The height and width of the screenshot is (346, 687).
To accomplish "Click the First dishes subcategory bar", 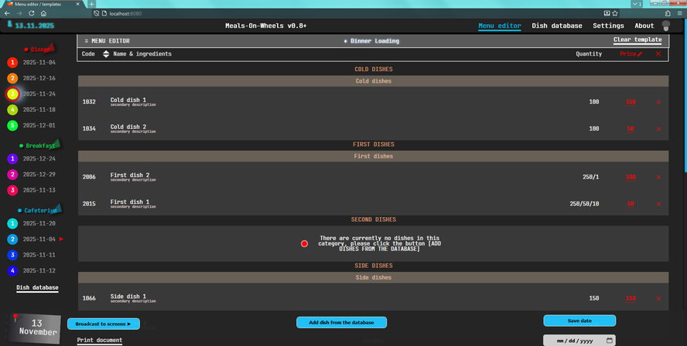I will point(374,156).
